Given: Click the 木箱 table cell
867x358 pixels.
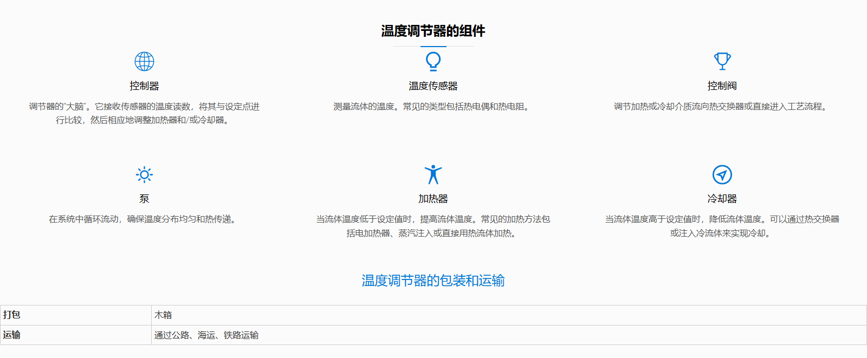Looking at the screenshot, I should pos(163,315).
